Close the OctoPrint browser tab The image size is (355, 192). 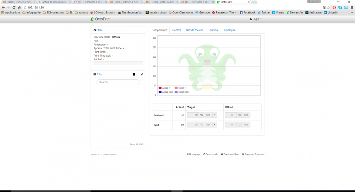point(248,2)
